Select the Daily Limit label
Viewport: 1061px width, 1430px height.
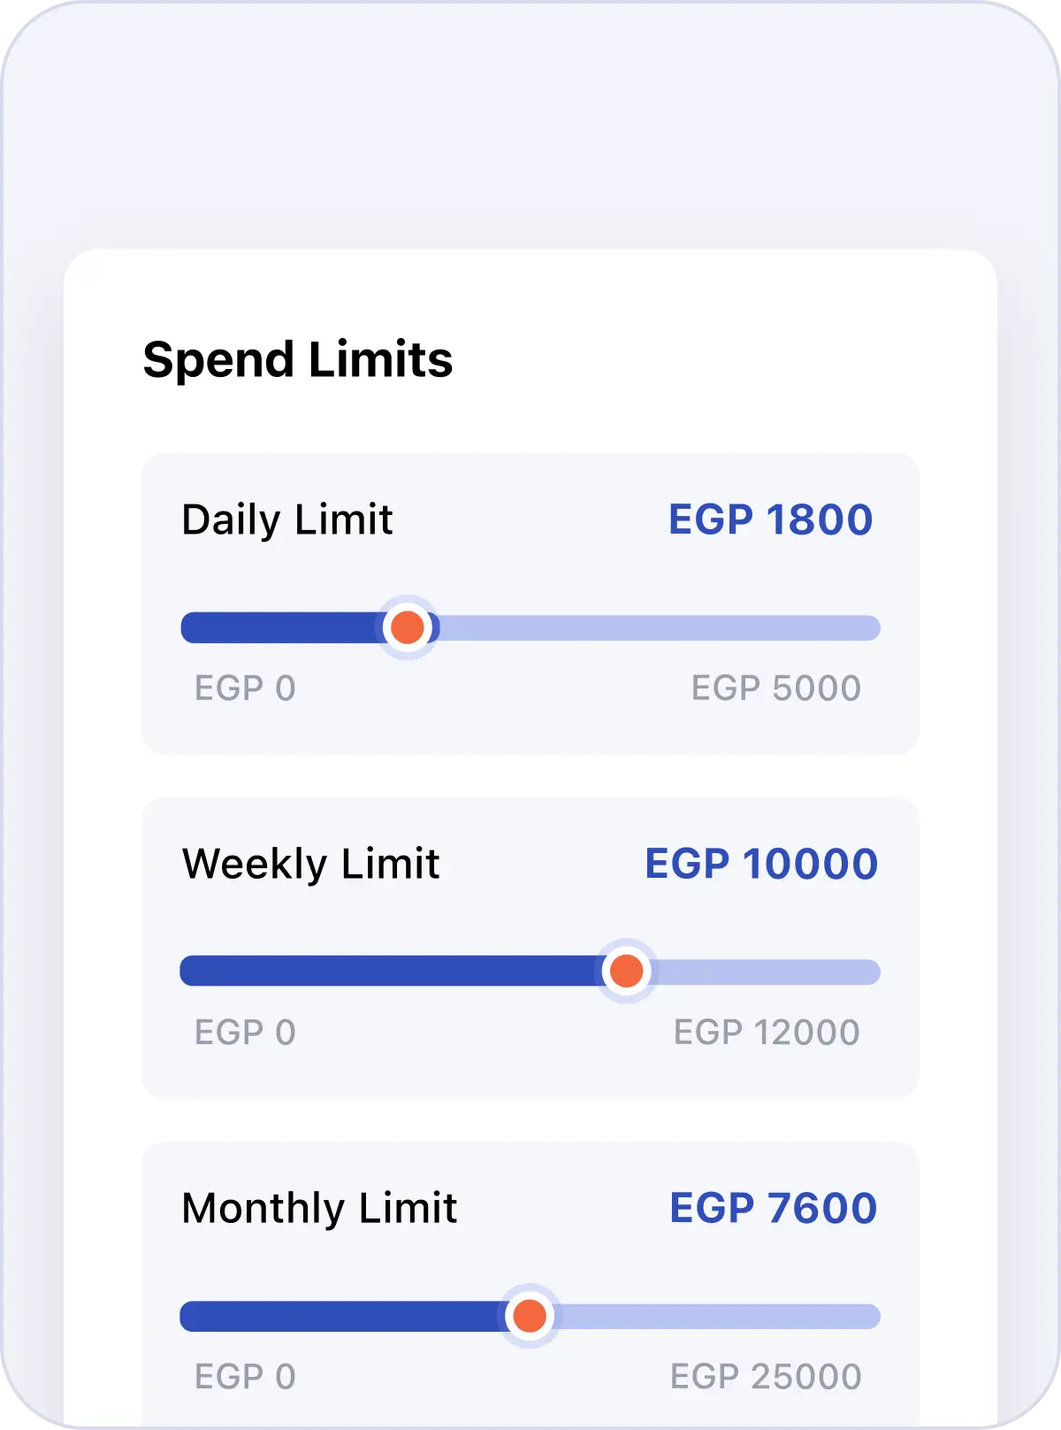(x=286, y=519)
